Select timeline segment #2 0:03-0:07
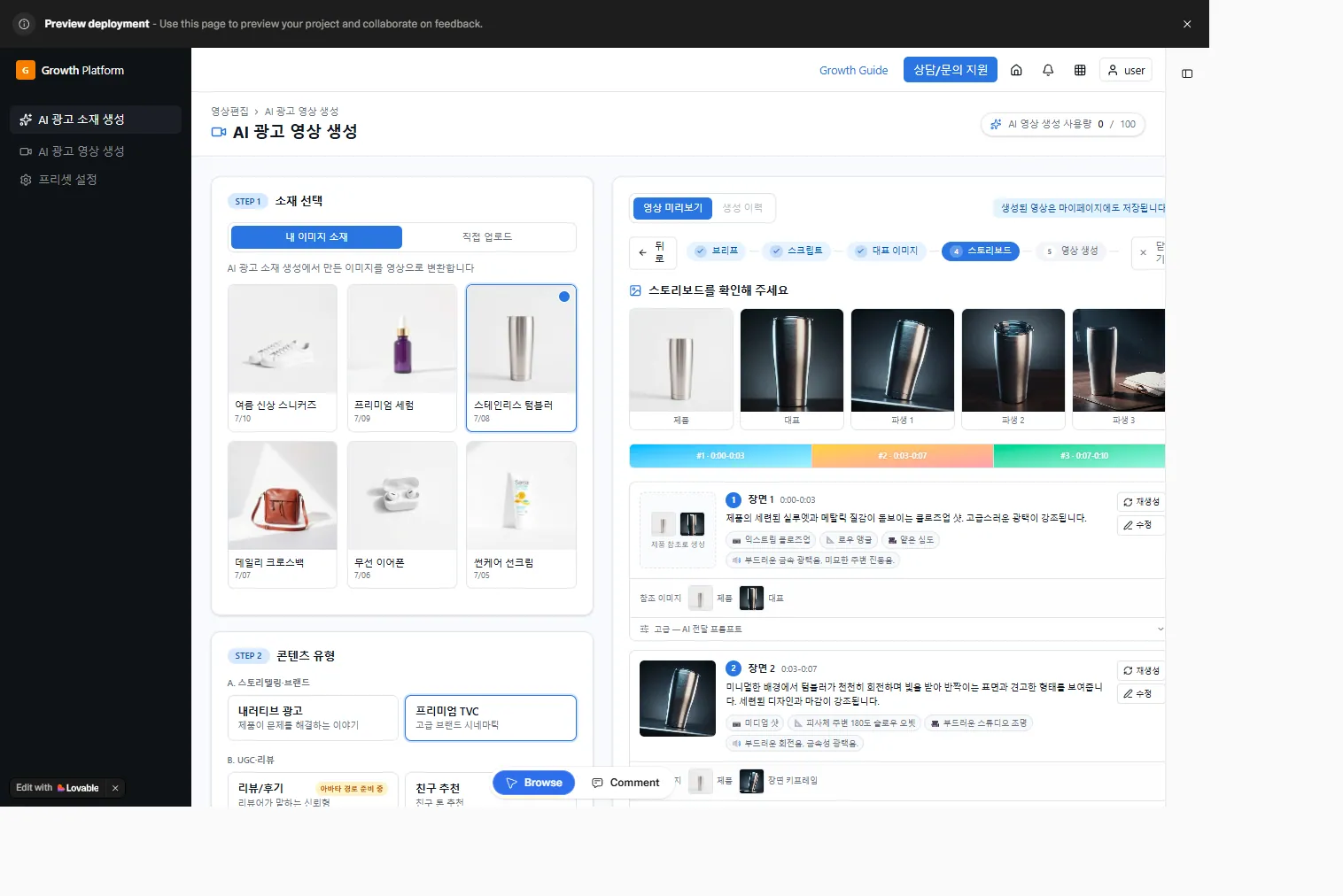This screenshot has width=1343, height=896. coord(903,456)
